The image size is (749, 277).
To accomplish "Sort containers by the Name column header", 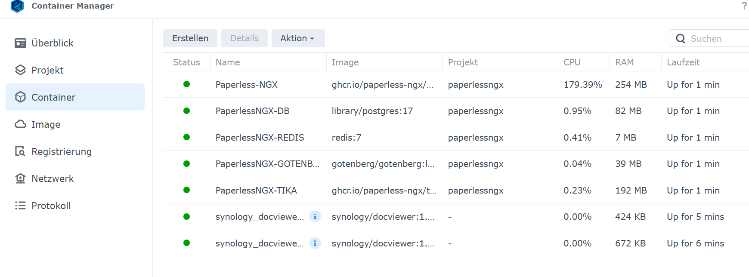I will point(228,62).
